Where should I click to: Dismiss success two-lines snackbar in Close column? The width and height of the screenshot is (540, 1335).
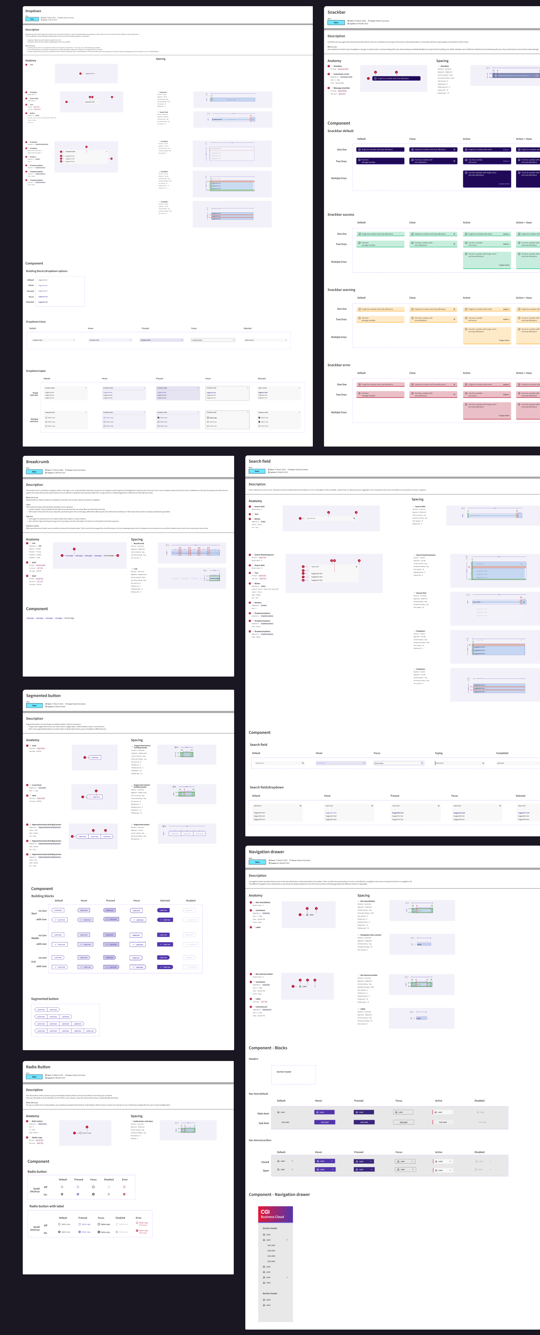point(454,244)
